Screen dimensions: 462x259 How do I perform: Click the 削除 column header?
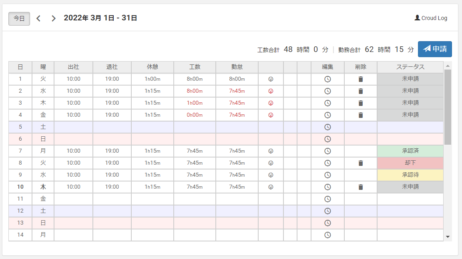(361, 67)
